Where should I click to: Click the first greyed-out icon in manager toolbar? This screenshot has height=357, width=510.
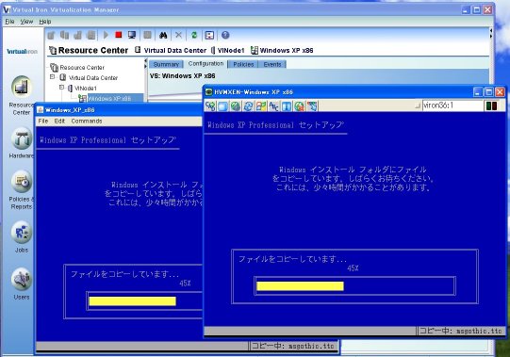point(51,35)
